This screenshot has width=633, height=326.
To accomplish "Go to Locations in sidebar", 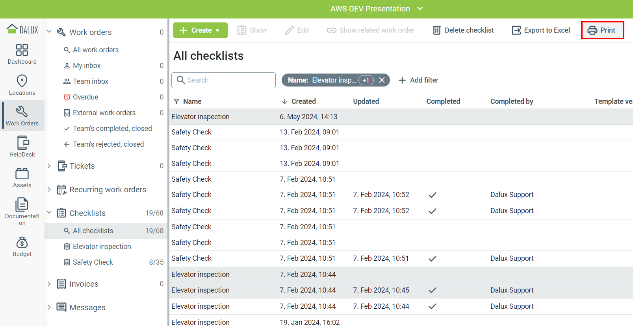I will [x=22, y=85].
